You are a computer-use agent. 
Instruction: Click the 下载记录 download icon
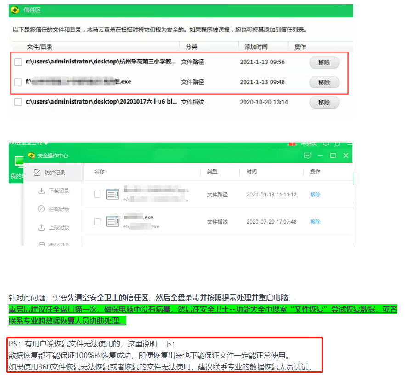tap(41, 191)
